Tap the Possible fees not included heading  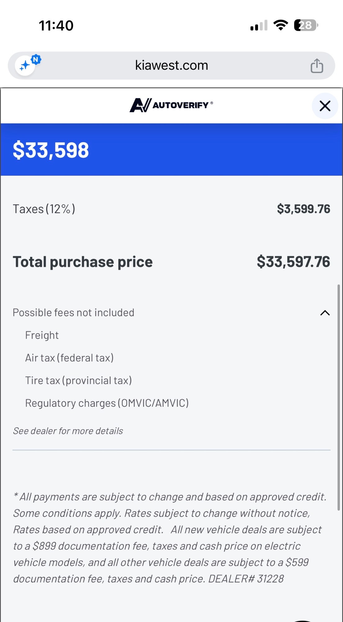point(74,313)
